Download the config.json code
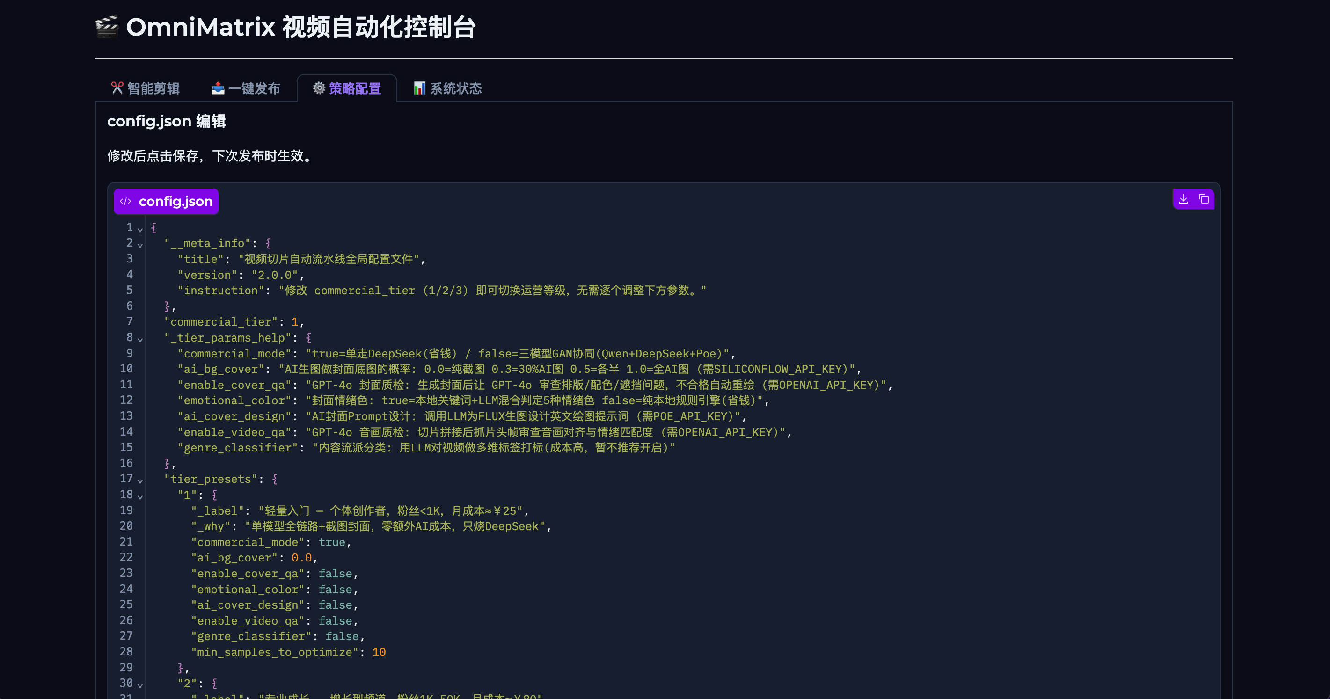 pyautogui.click(x=1184, y=199)
